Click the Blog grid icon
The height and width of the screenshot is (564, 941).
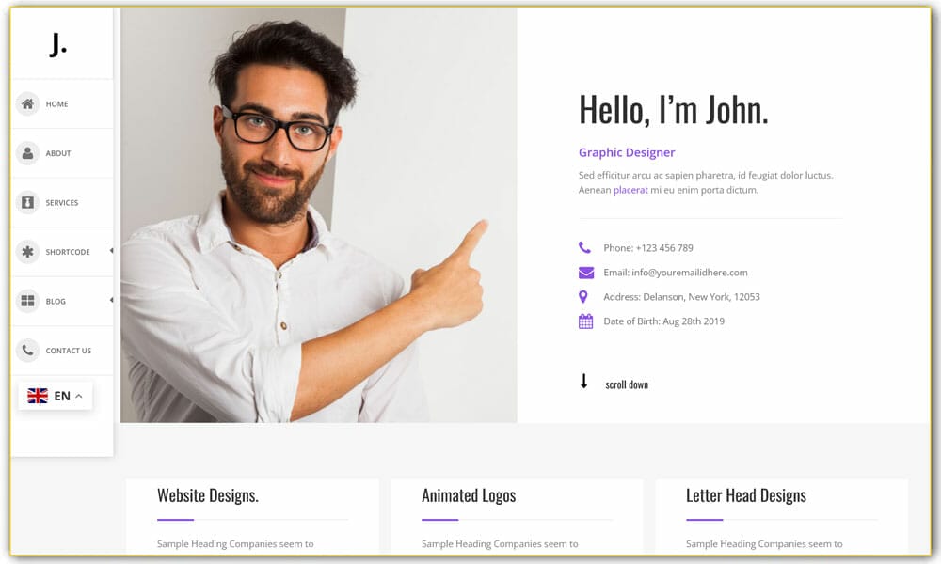point(27,301)
